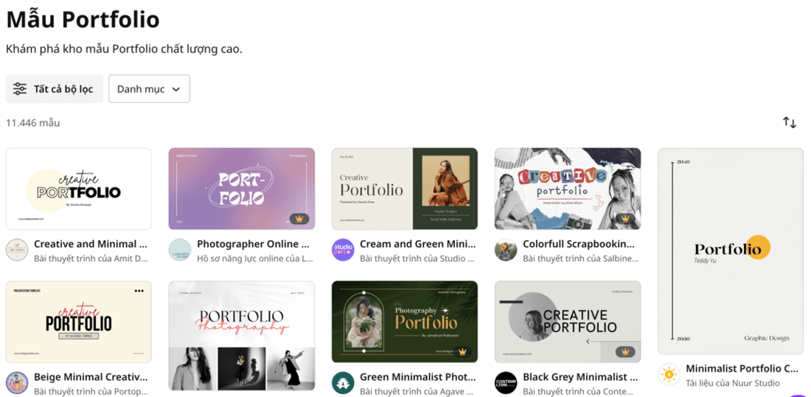Screen dimensions: 811x397
Task: Expand the 'Danh mục' dropdown
Action: (x=149, y=89)
